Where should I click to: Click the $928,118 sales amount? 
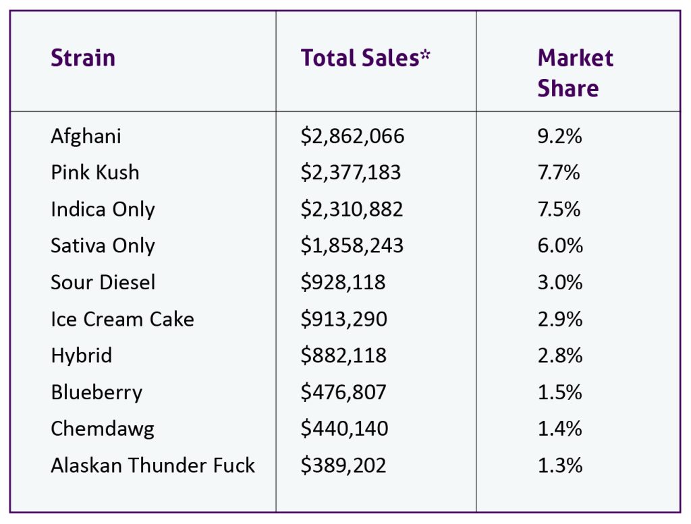[x=343, y=282]
